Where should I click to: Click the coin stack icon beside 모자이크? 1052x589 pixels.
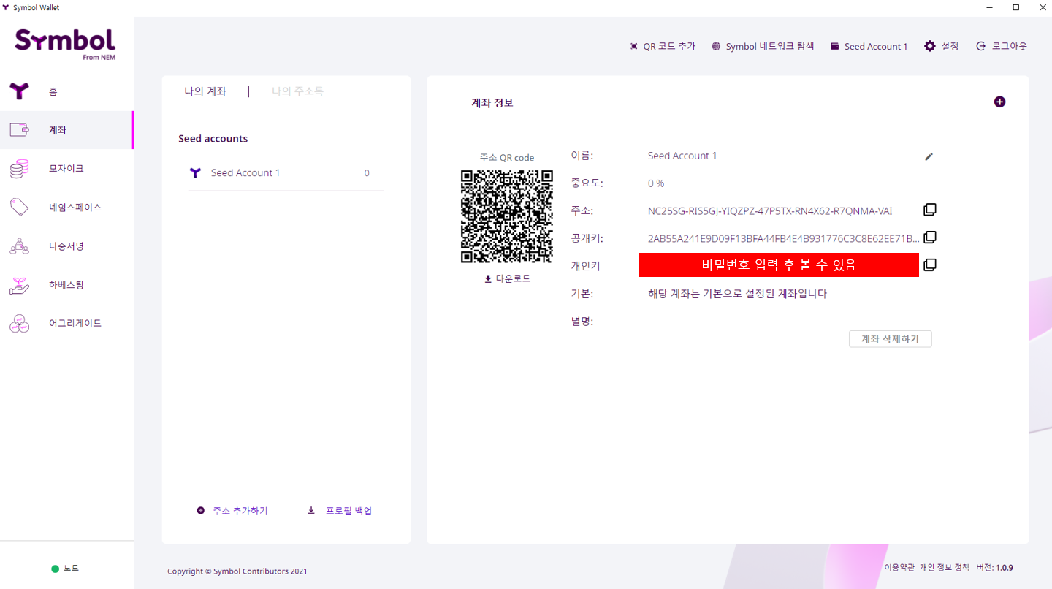[x=19, y=169]
